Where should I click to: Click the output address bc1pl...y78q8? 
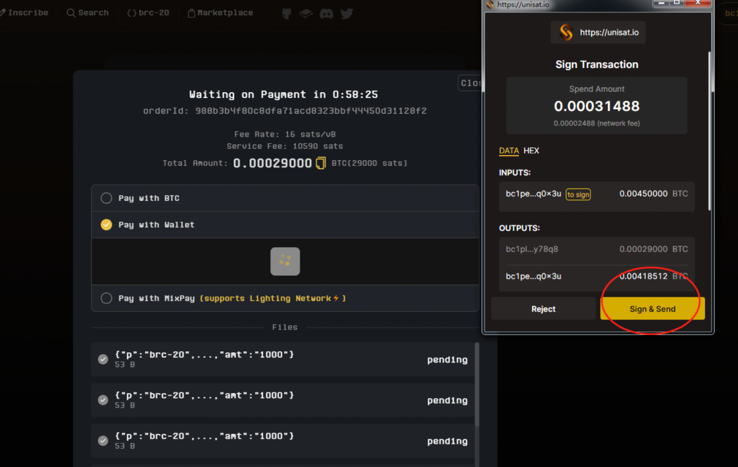tap(532, 249)
